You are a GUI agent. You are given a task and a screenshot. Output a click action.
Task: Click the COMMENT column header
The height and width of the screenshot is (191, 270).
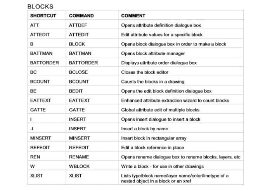pos(133,16)
